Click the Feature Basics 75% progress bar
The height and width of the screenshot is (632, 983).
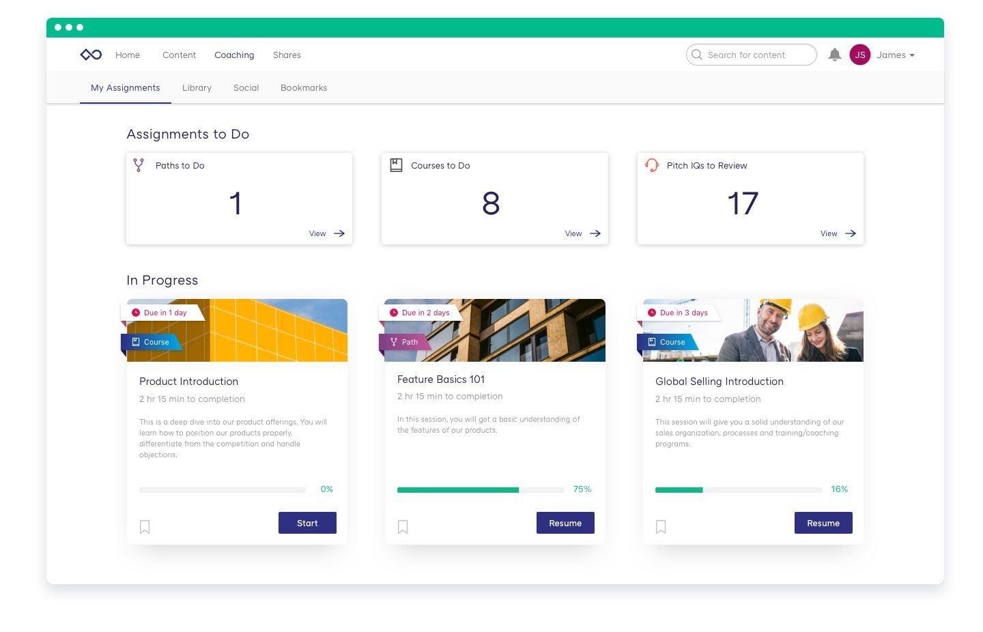[x=480, y=490]
